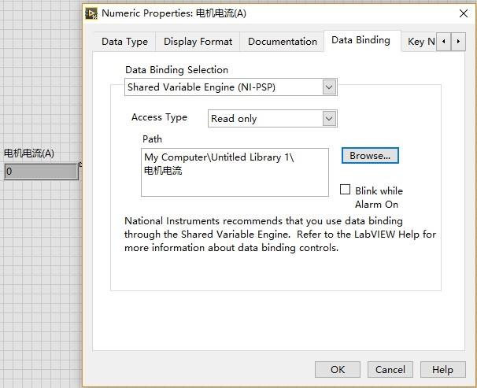
Task: Open the partially visible Key Navigation tab
Action: [420, 42]
